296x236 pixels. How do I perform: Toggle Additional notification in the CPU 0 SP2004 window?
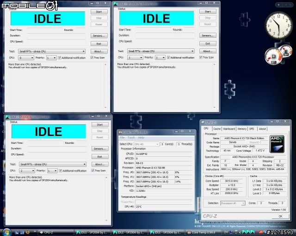(x=72, y=58)
